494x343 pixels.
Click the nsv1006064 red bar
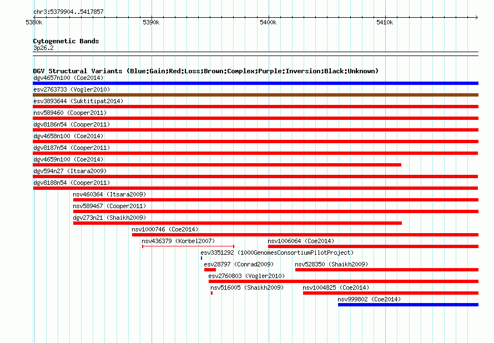tap(374, 246)
